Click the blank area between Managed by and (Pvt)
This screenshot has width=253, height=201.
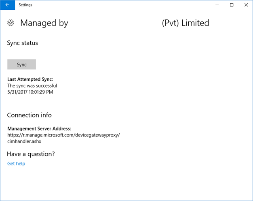[115, 23]
